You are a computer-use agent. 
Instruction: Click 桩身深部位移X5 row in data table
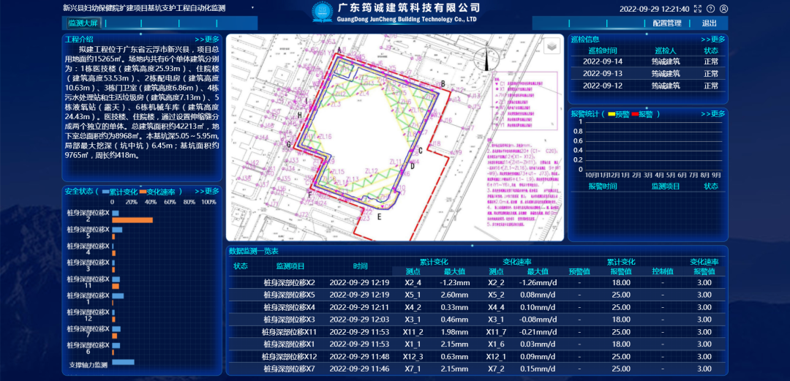pyautogui.click(x=477, y=295)
